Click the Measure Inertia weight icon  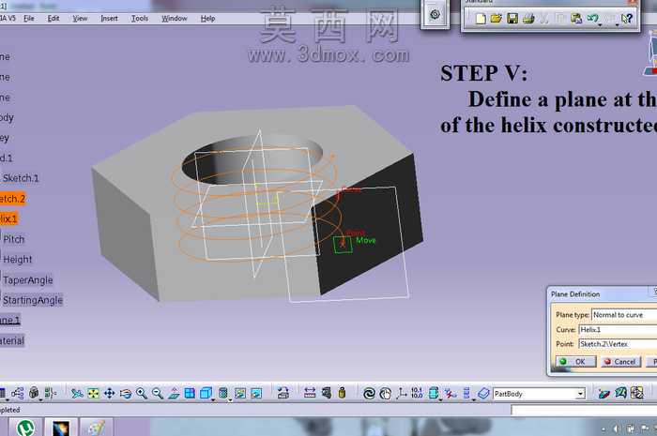(x=342, y=393)
